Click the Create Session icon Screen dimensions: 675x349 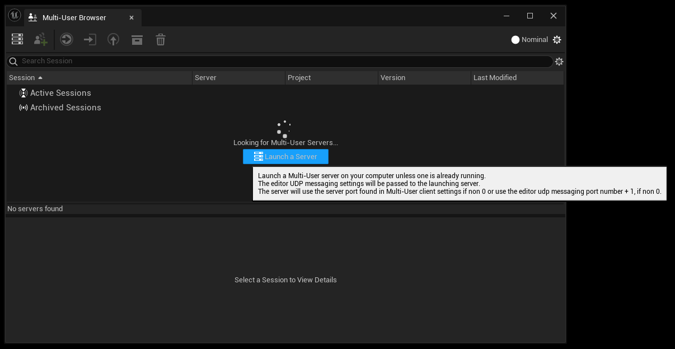[41, 39]
